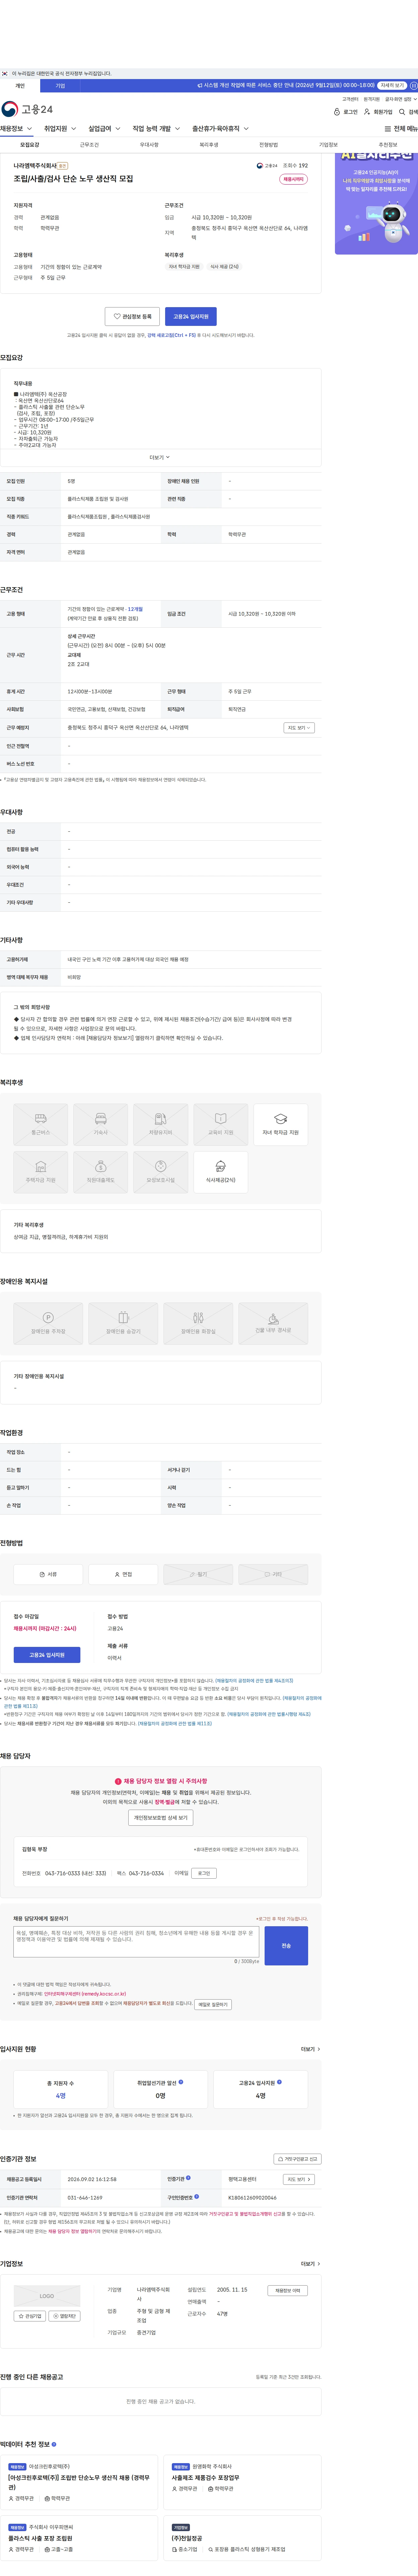This screenshot has width=418, height=2576.
Task: Click 개인정보보호법 상세 보기 button
Action: 161,1818
